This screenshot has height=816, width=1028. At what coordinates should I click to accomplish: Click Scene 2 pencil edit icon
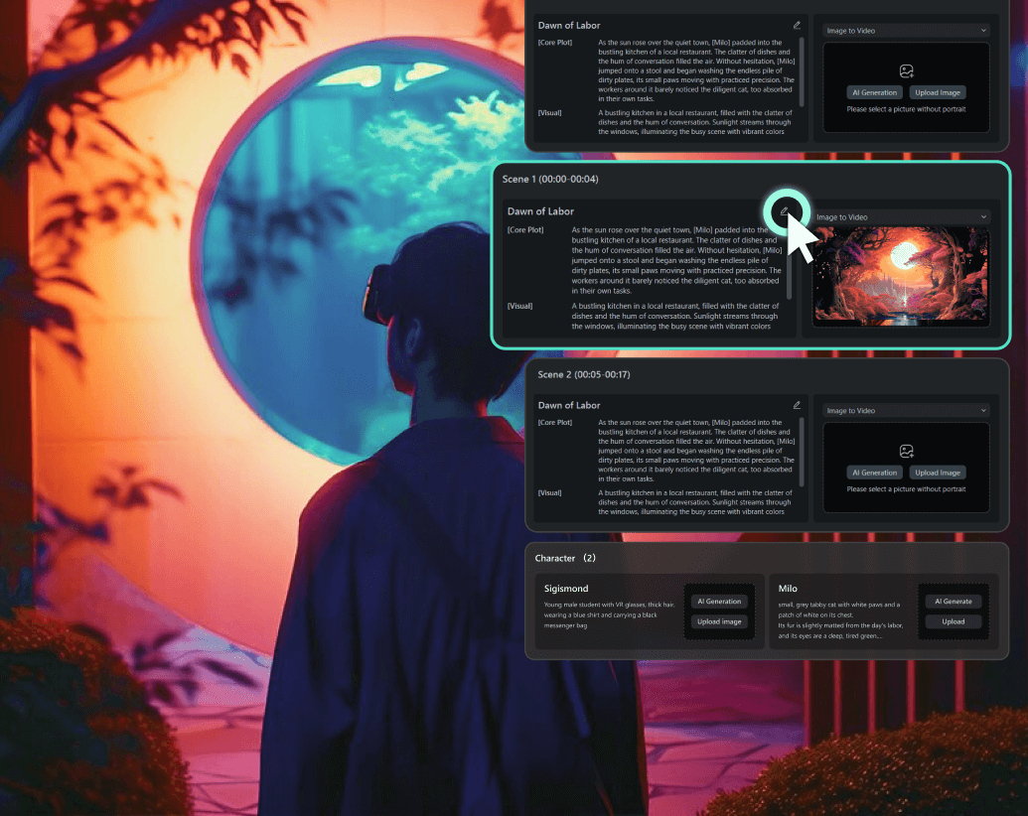[x=797, y=405]
